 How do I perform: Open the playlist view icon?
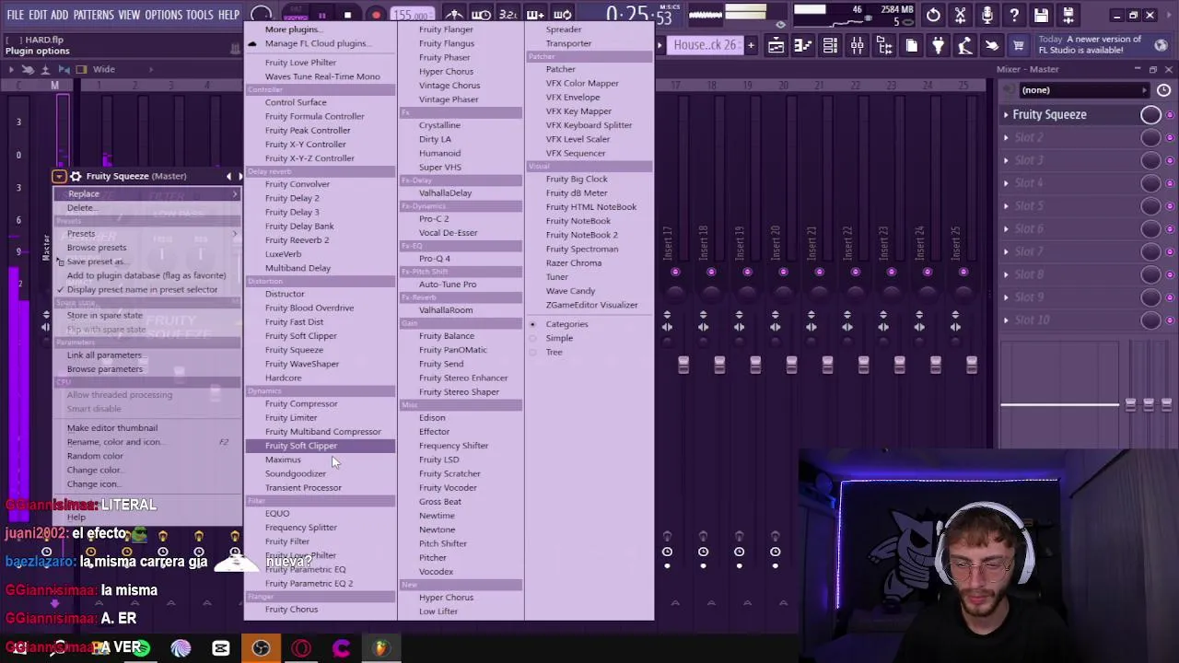pyautogui.click(x=776, y=46)
